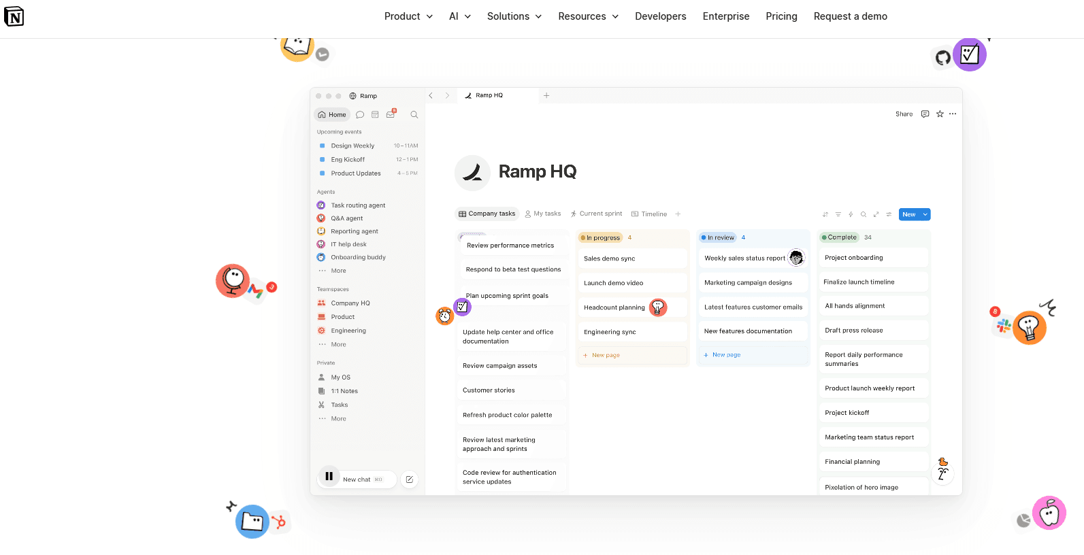1084x555 pixels.
Task: Click the Ramp workspace globe icon
Action: (x=352, y=96)
